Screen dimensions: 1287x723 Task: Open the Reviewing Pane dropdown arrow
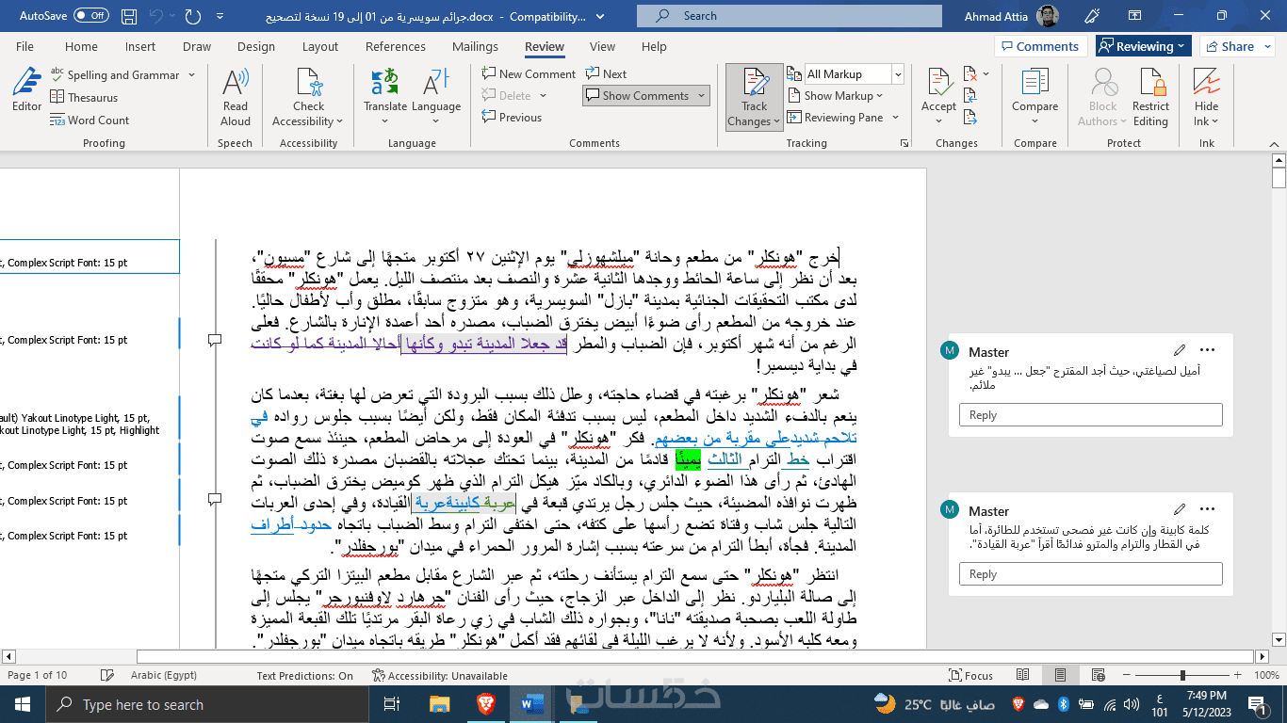click(x=895, y=118)
